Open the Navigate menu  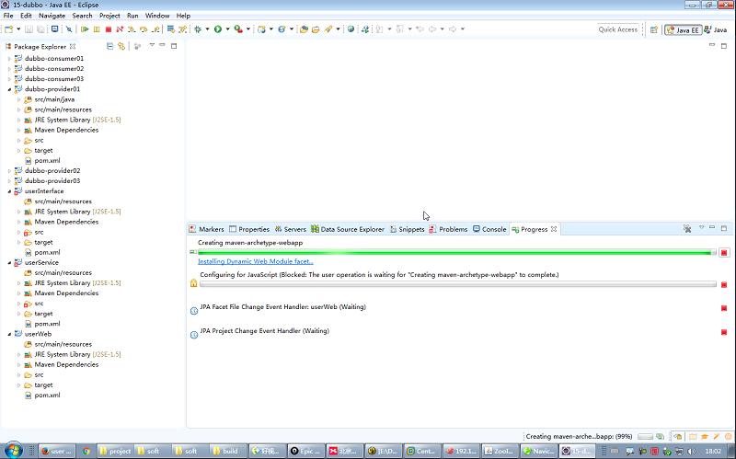(52, 16)
